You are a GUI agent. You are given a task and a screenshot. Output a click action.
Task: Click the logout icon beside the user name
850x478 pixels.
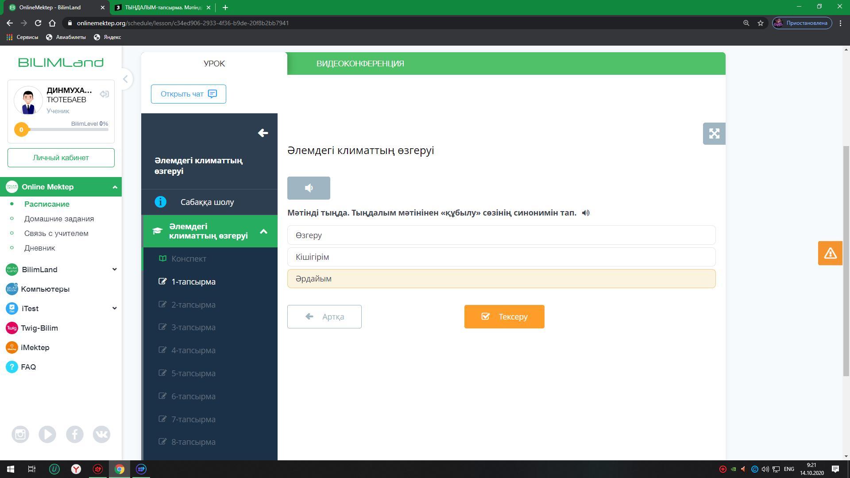click(104, 94)
